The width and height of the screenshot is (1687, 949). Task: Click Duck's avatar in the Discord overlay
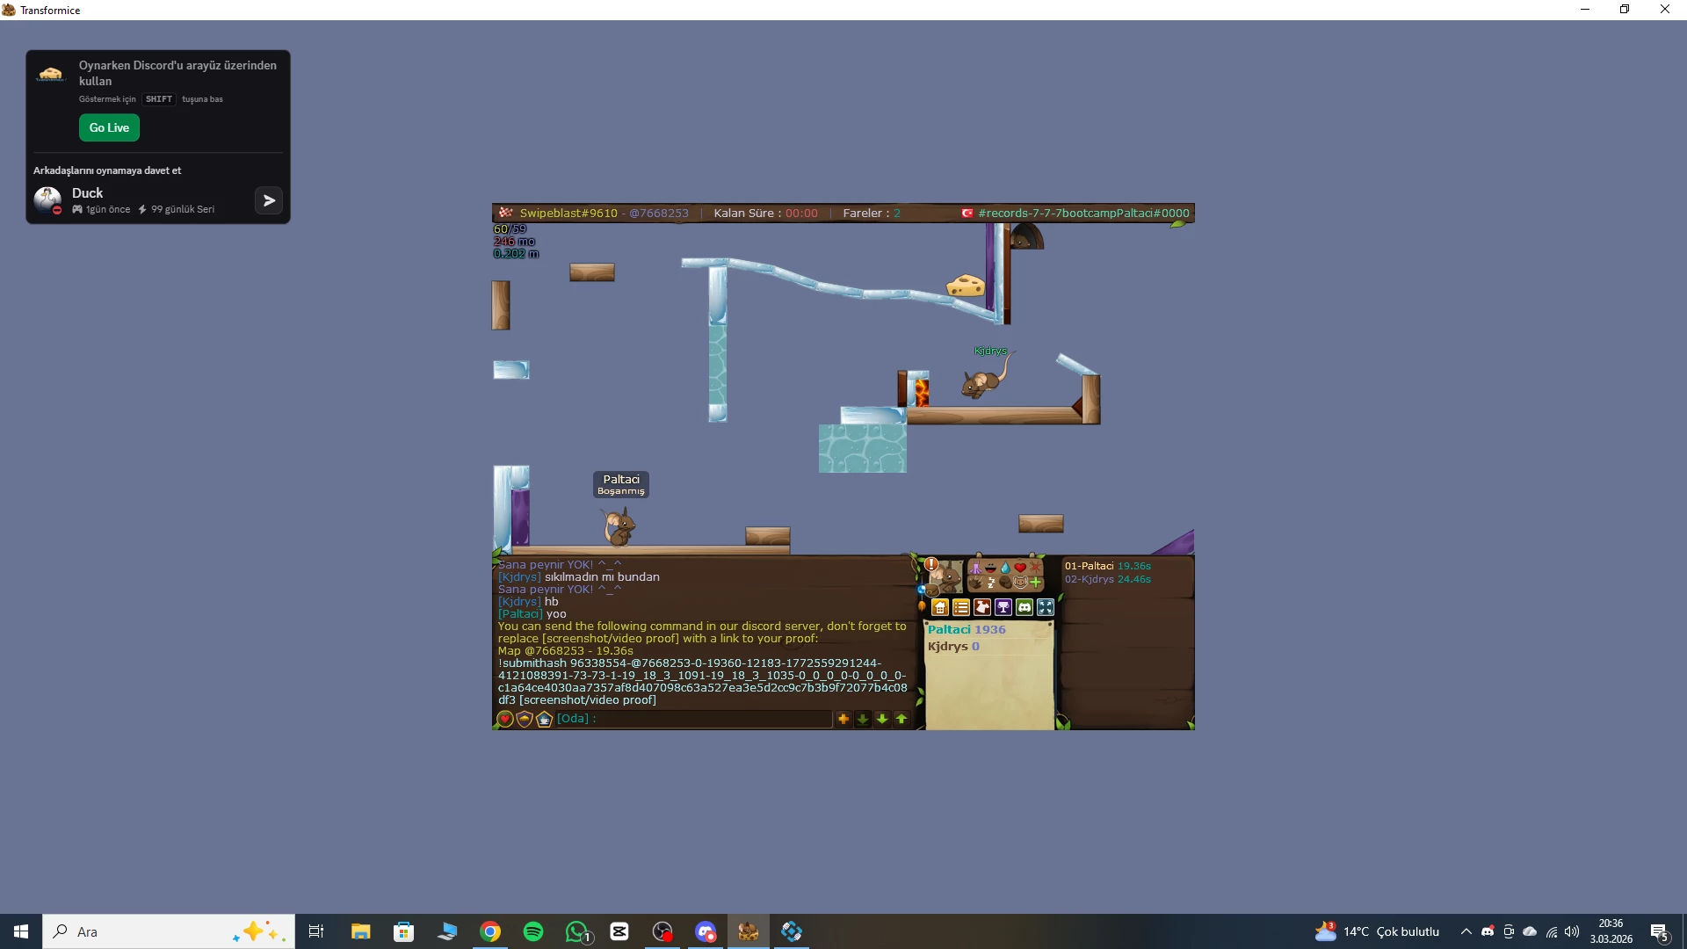[47, 200]
